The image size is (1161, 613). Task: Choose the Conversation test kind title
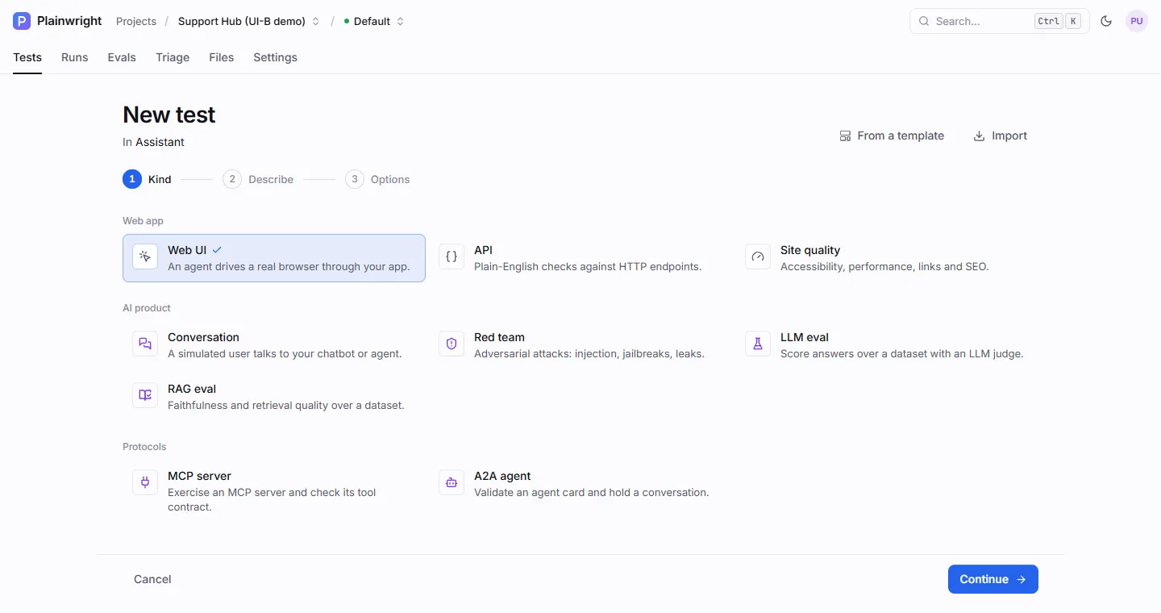203,337
